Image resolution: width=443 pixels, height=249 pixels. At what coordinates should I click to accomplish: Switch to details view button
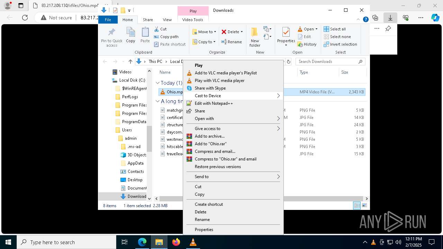pyautogui.click(x=357, y=206)
